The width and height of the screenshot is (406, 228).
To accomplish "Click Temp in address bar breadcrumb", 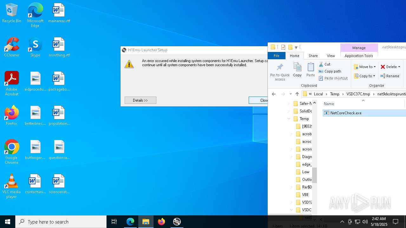I will coord(335,94).
